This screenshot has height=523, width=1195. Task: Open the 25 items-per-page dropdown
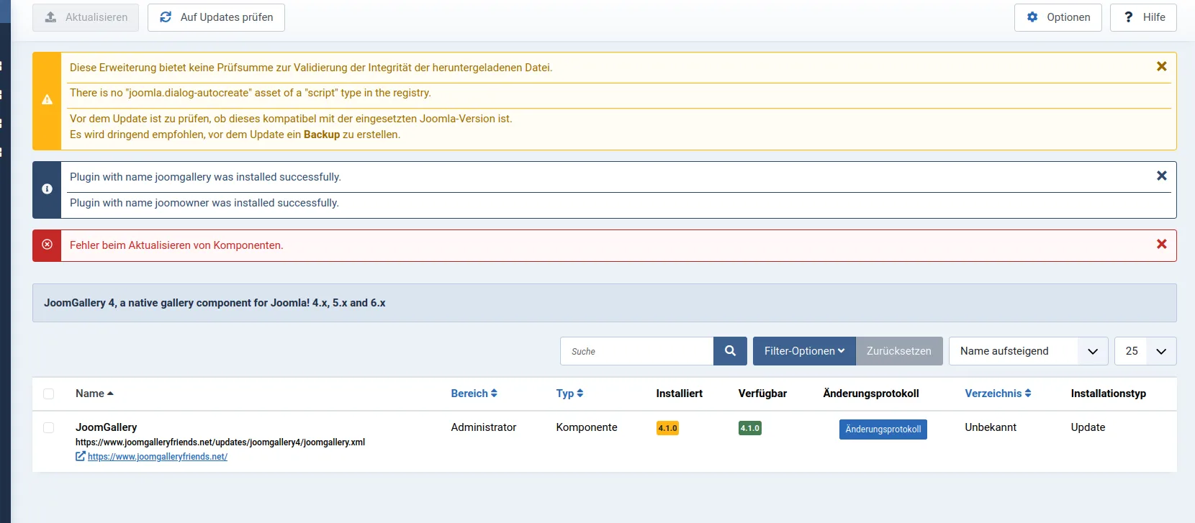[1145, 351]
